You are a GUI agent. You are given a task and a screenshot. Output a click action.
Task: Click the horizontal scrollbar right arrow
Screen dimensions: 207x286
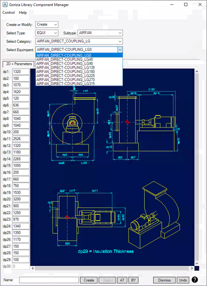(x=192, y=268)
